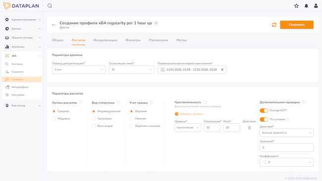Open Коэффициент dropdown
Image resolution: width=322 pixels, height=181 pixels.
pyautogui.click(x=286, y=162)
